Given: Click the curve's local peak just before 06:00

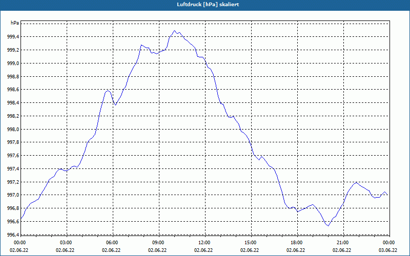Looking at the screenshot, I should (x=108, y=91).
